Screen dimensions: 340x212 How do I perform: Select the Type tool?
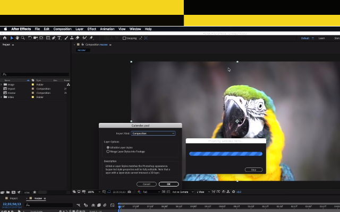pos(59,38)
